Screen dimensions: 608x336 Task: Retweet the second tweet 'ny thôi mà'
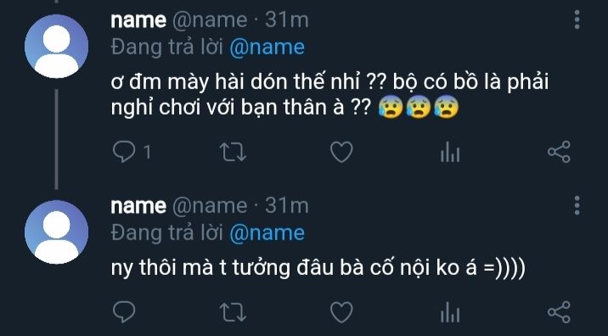(x=233, y=312)
